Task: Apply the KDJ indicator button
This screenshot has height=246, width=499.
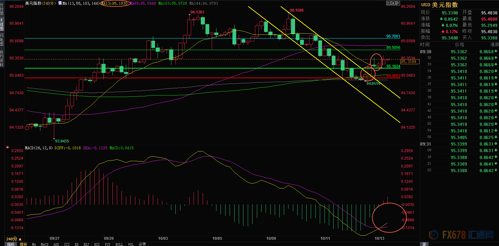Action: coord(86,244)
